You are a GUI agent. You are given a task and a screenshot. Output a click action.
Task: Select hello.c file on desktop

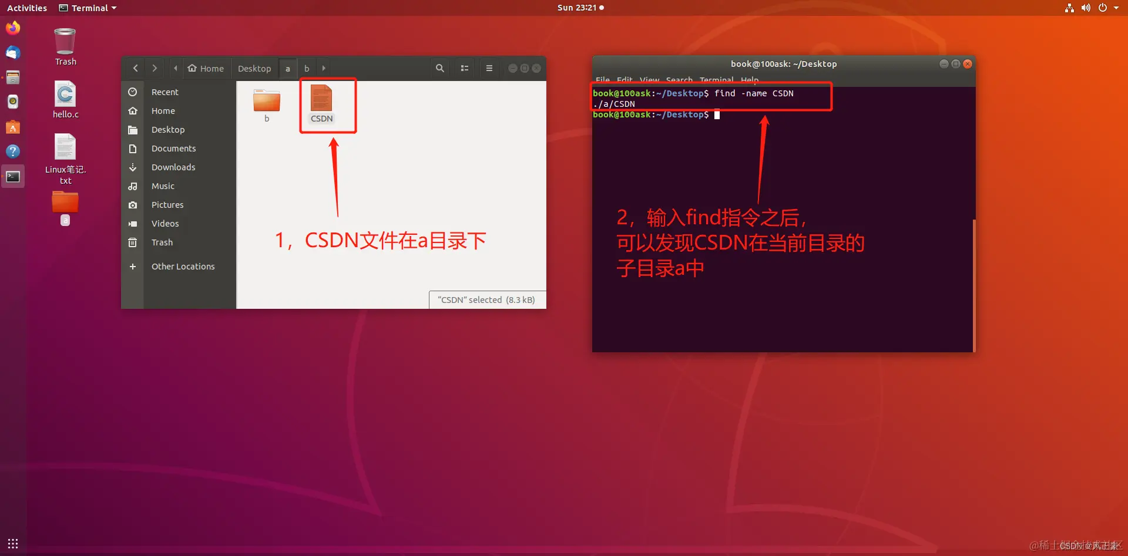point(65,100)
